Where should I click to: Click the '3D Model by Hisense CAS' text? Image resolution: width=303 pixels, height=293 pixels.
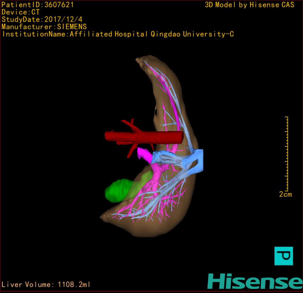point(249,5)
